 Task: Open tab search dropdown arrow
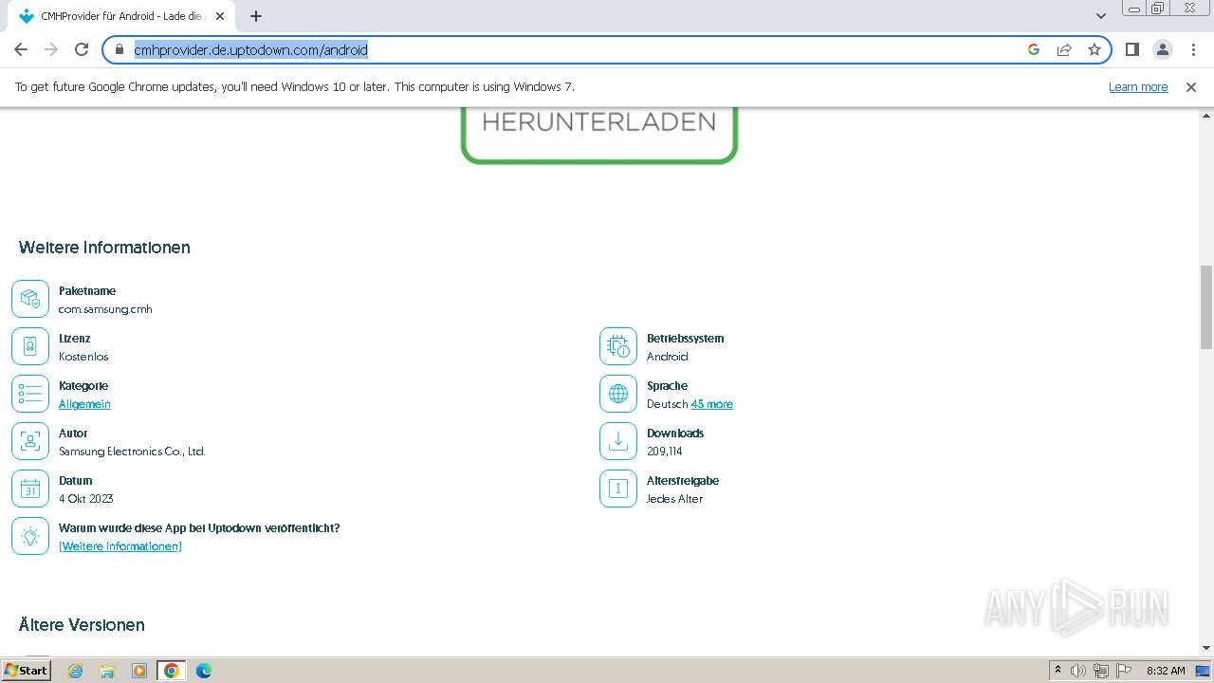pos(1100,16)
